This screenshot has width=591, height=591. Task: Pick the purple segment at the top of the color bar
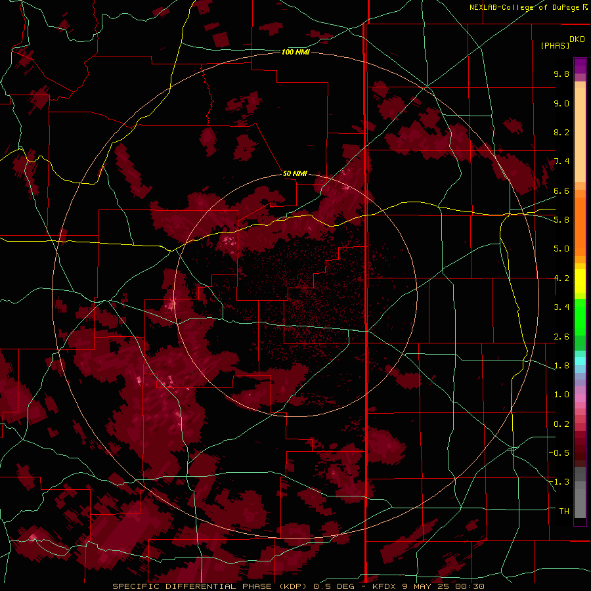(580, 66)
